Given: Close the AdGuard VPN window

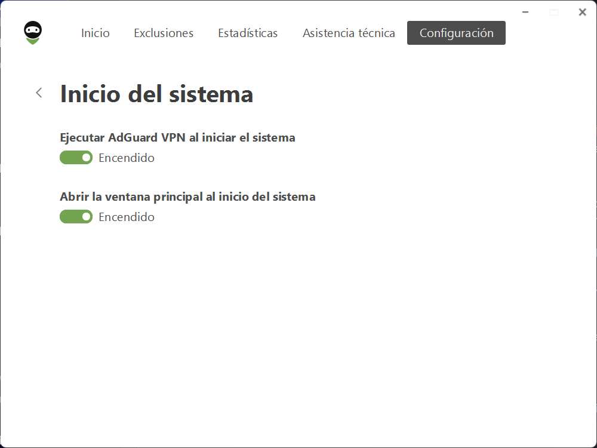Looking at the screenshot, I should [x=582, y=12].
